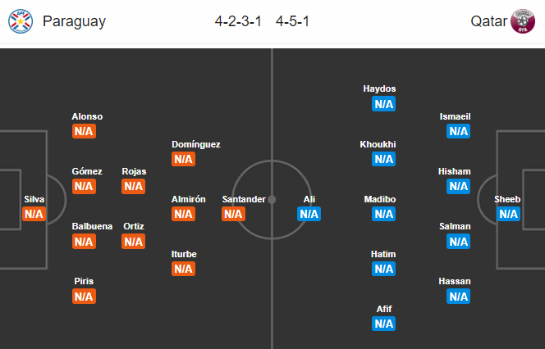
Task: Click the Qatar team crest icon
Action: 522,21
